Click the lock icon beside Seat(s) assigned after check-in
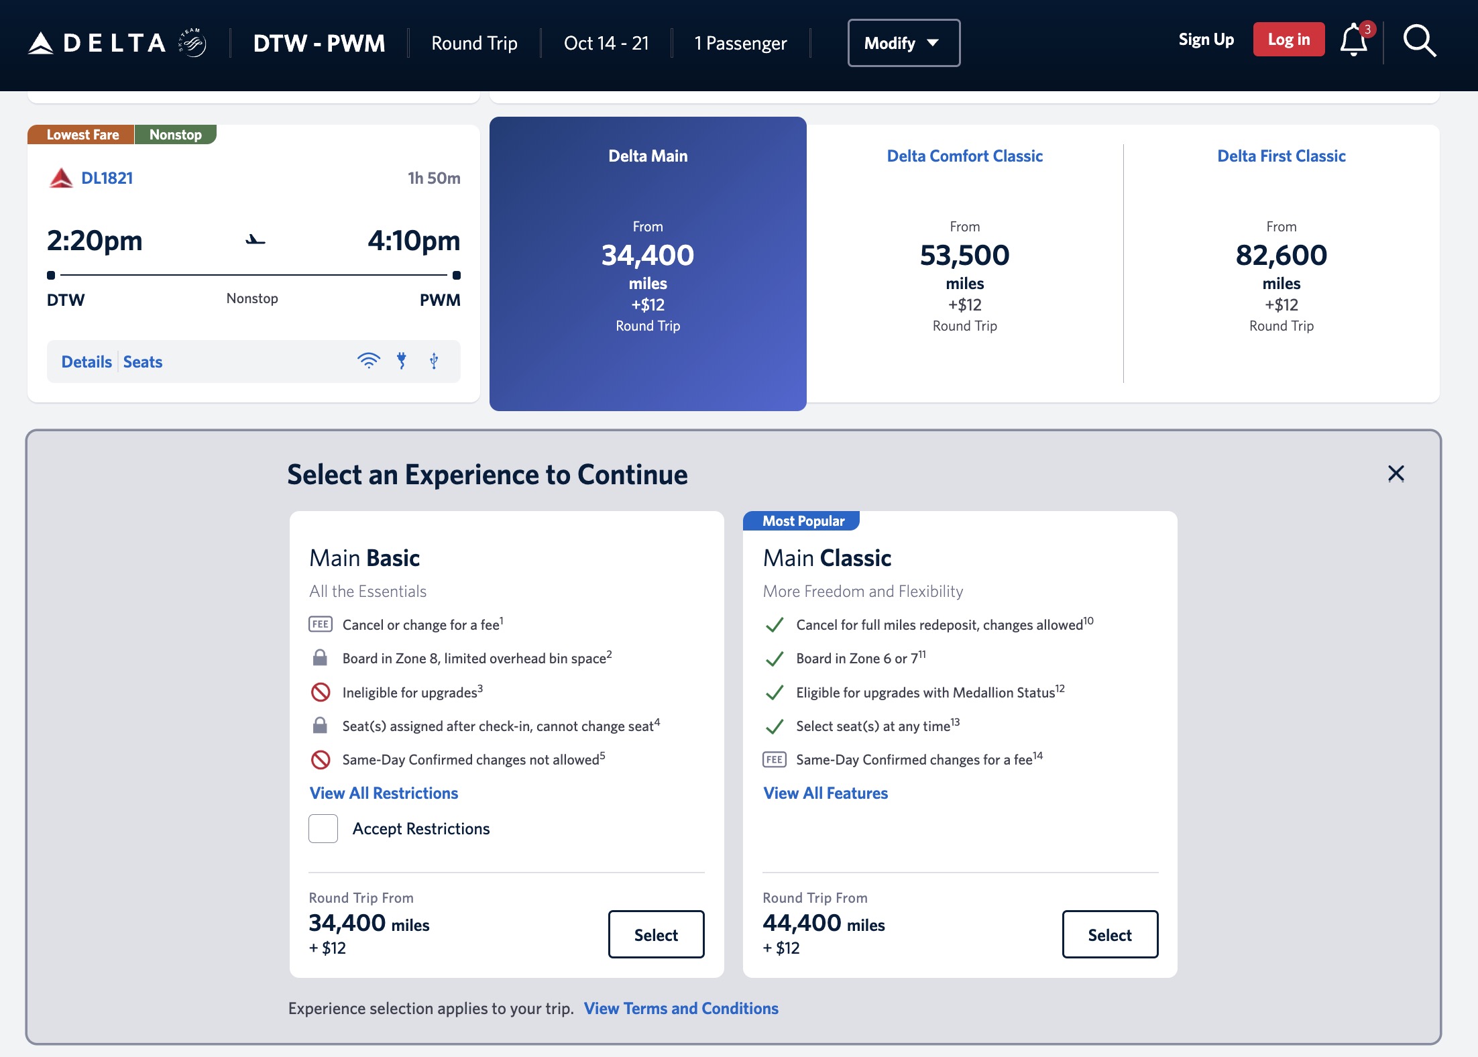1478x1057 pixels. [320, 725]
